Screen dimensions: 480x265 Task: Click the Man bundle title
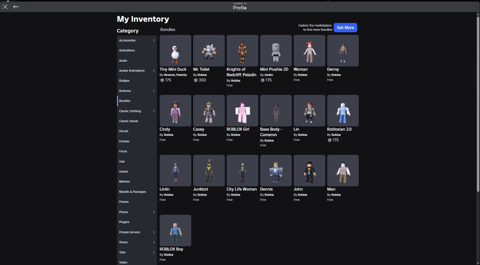tap(331, 189)
